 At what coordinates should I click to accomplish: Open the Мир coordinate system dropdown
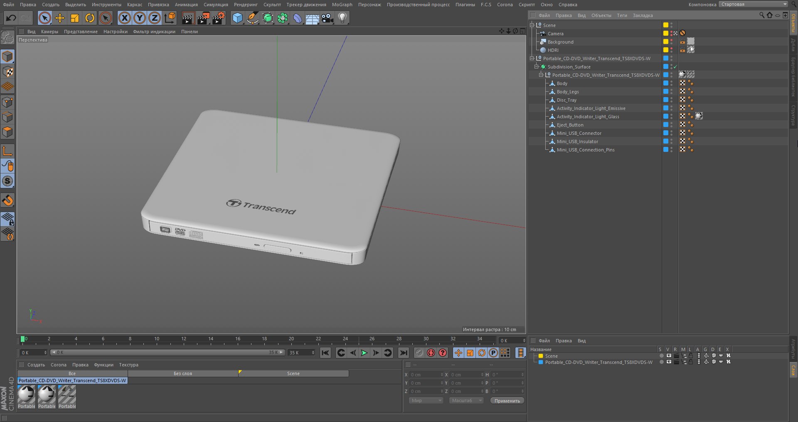[x=426, y=400]
